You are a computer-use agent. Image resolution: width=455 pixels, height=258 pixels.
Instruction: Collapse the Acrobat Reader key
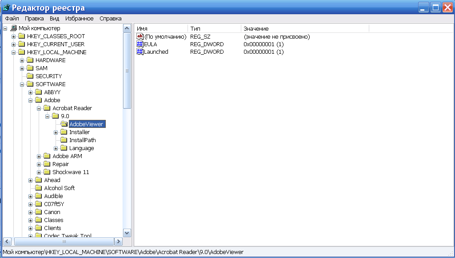tap(39, 109)
